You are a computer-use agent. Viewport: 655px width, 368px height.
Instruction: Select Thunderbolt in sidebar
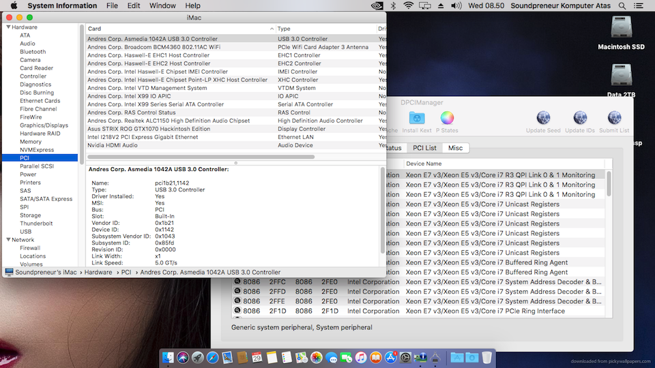(36, 224)
